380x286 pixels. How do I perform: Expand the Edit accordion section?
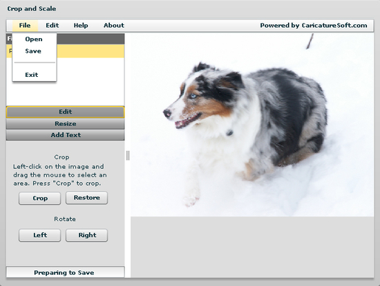pyautogui.click(x=66, y=111)
